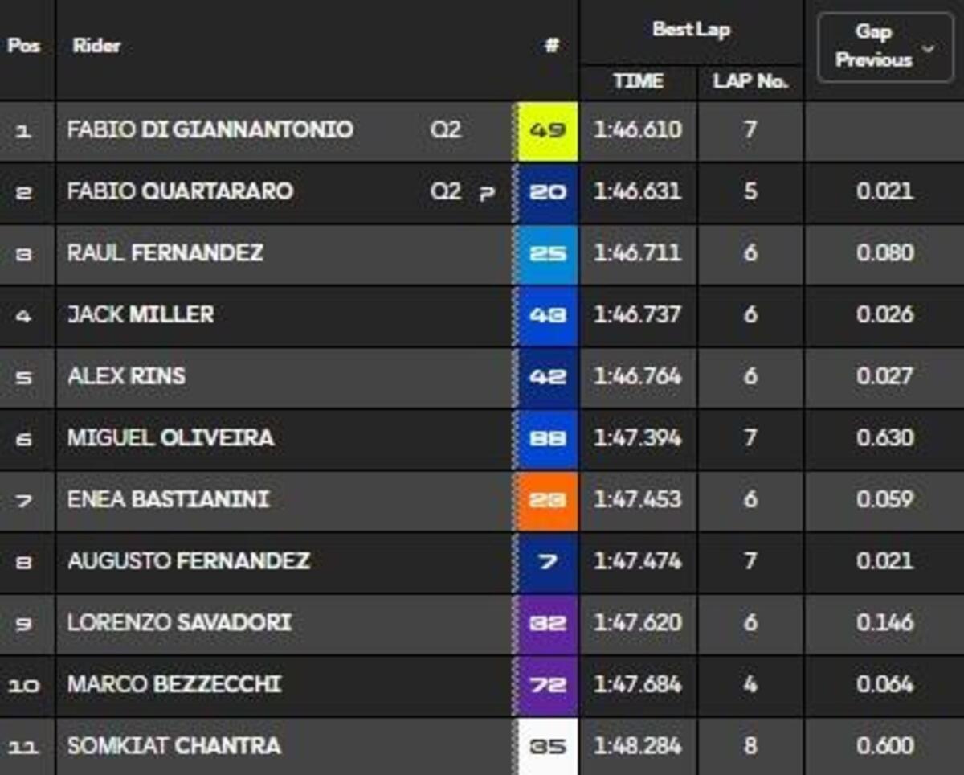
Task: Click Somkiat Chantra's best lap time
Action: click(638, 746)
